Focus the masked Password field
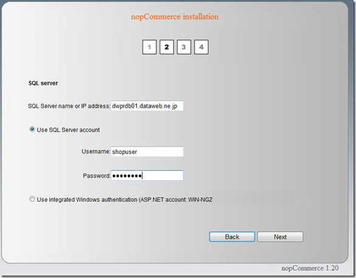Viewport: 356px width, 278px height. (147, 175)
